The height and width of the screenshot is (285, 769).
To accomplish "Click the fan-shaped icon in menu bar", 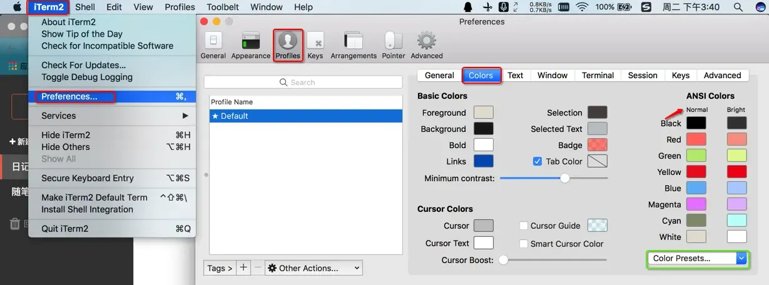I will point(487,7).
